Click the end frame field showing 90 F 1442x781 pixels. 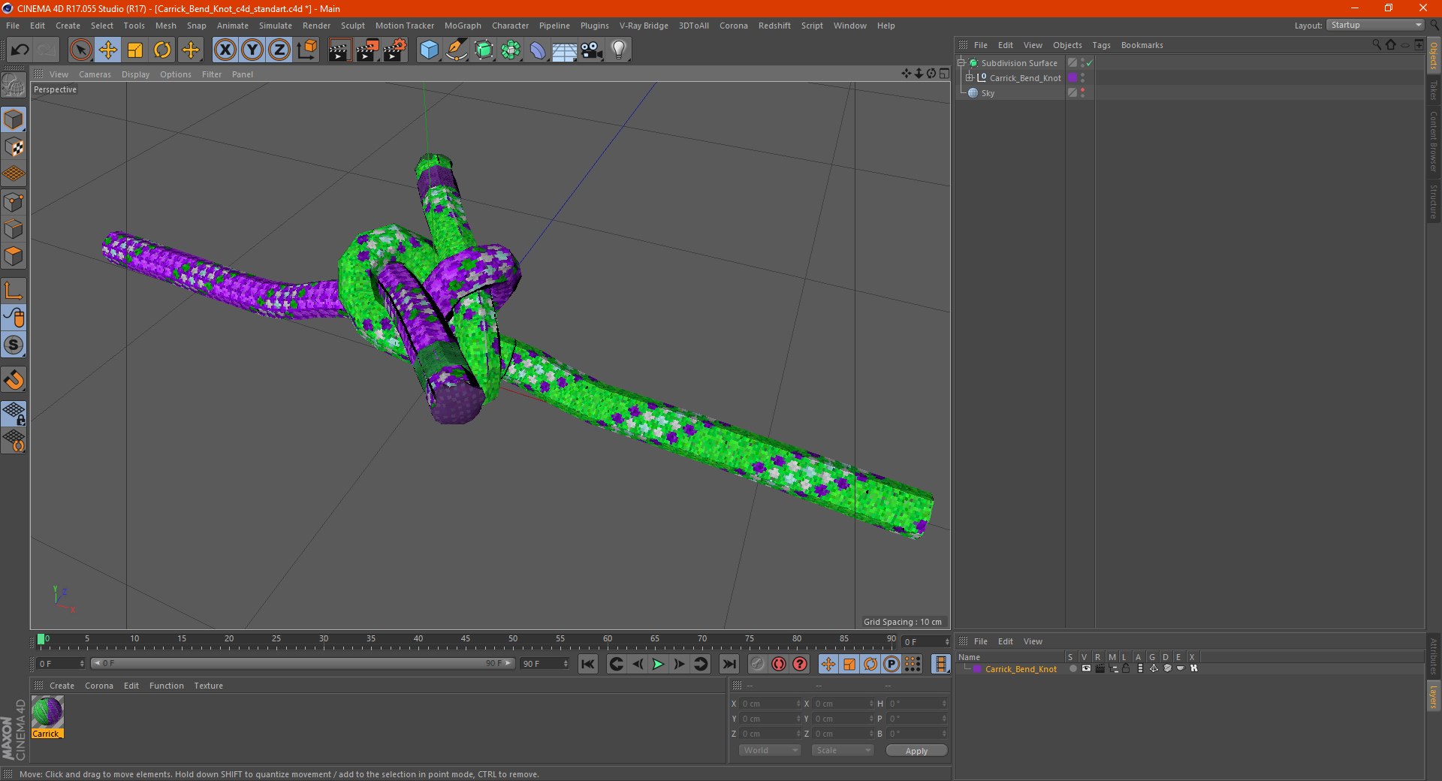tap(545, 664)
